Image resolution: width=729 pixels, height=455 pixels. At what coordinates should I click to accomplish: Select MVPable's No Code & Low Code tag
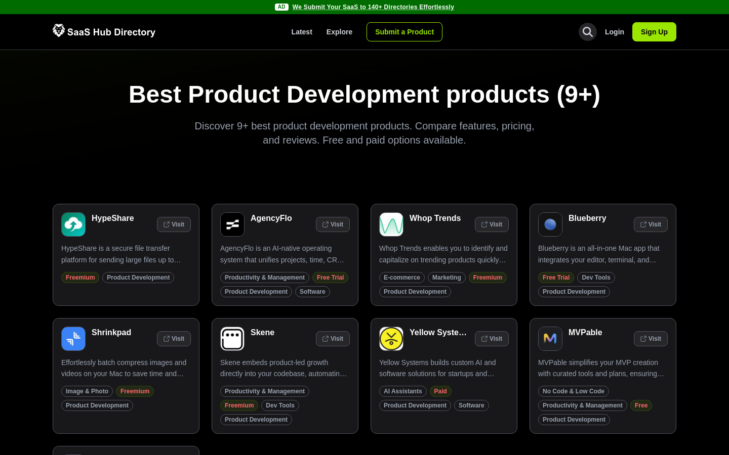point(574,391)
